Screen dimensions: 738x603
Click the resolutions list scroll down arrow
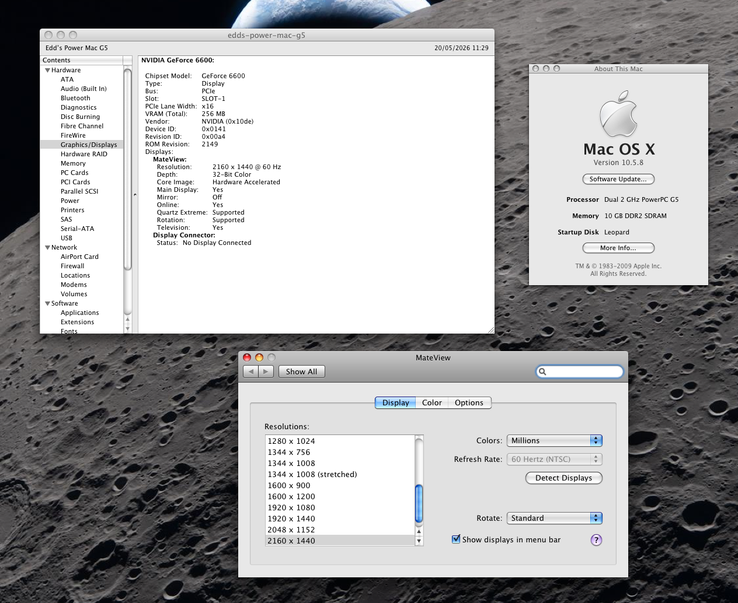coord(419,541)
